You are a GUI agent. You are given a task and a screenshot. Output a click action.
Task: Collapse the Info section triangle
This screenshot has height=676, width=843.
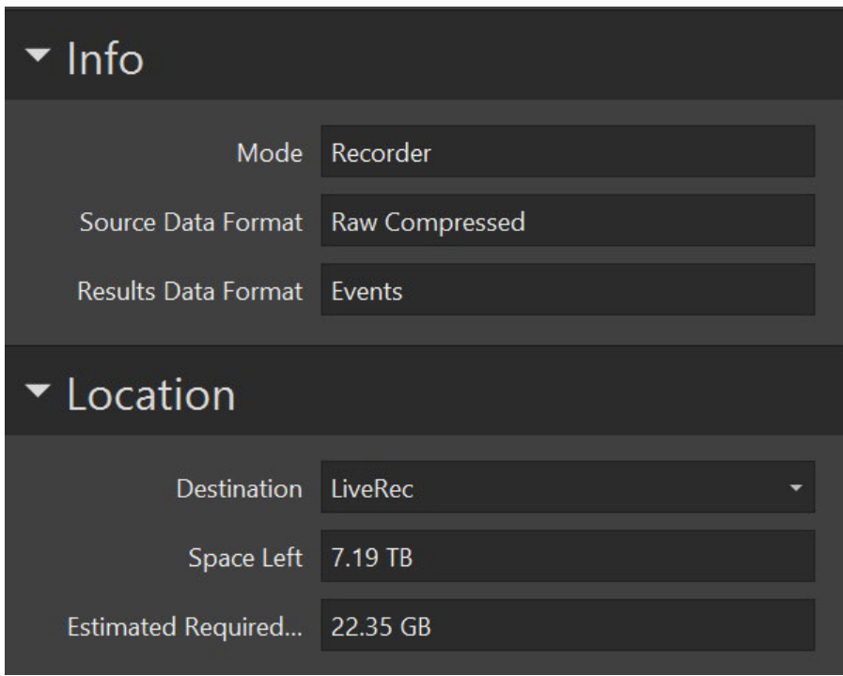38,54
